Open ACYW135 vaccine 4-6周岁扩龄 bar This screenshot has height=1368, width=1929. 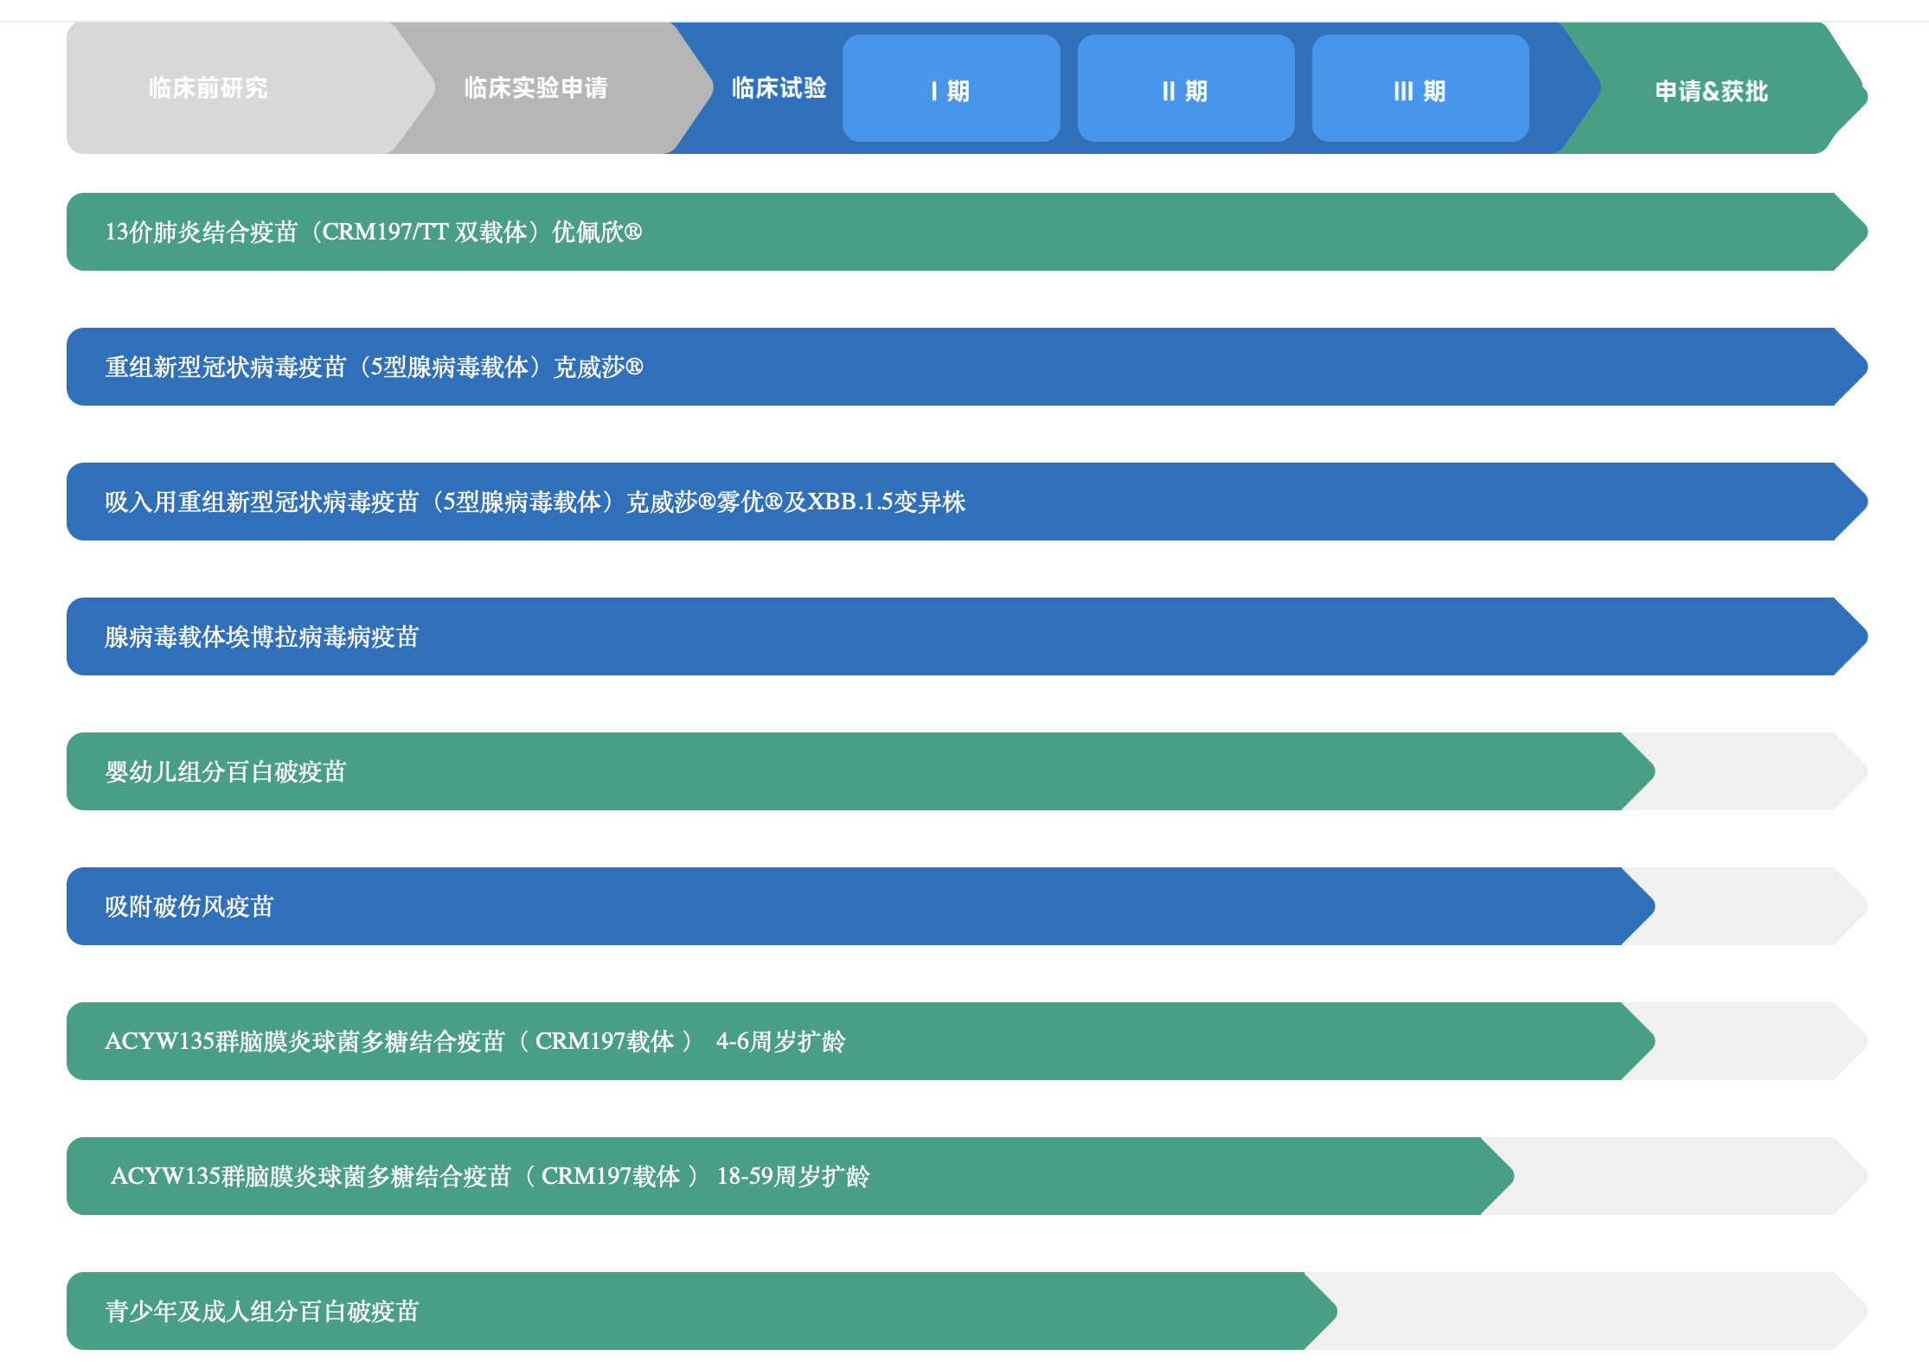(x=861, y=1041)
